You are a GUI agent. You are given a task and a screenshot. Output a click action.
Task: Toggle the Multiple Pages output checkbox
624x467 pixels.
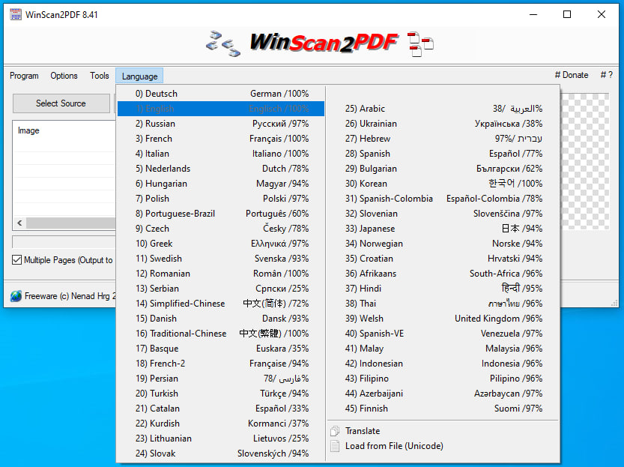[x=16, y=260]
